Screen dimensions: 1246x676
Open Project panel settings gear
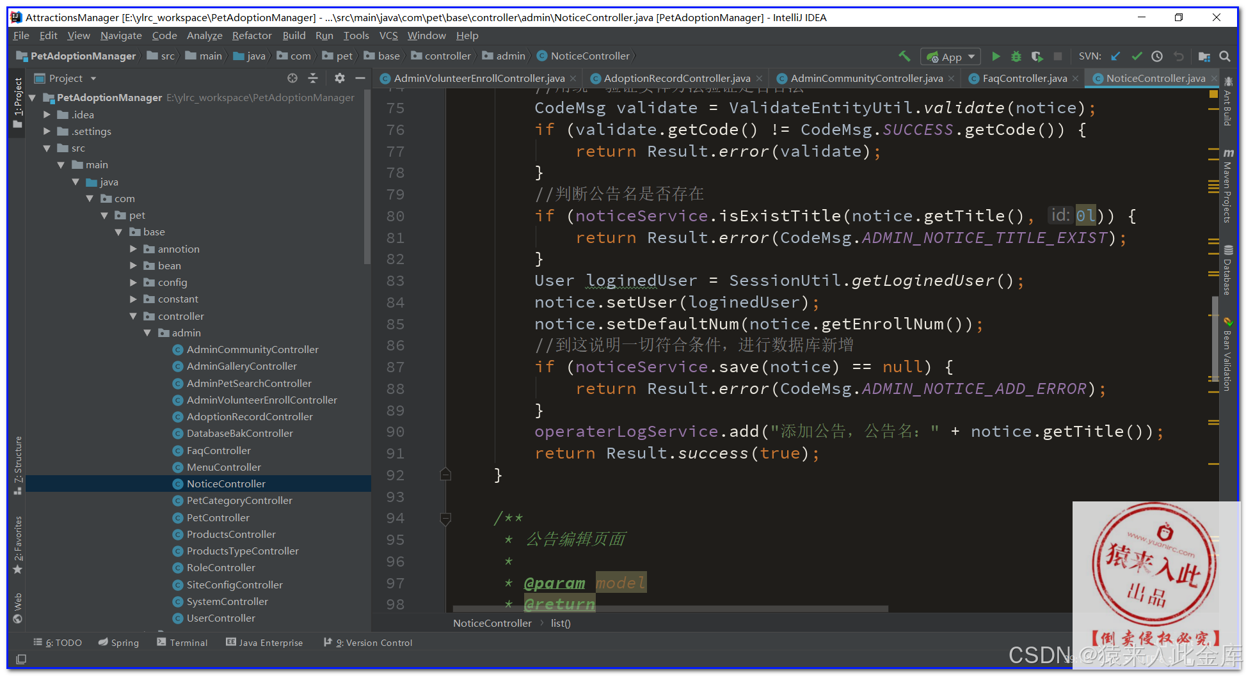click(x=340, y=78)
